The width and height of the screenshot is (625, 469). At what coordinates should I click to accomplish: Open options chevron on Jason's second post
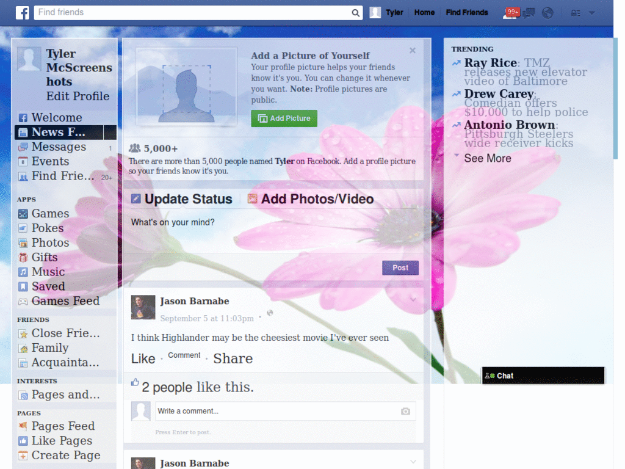point(413,462)
